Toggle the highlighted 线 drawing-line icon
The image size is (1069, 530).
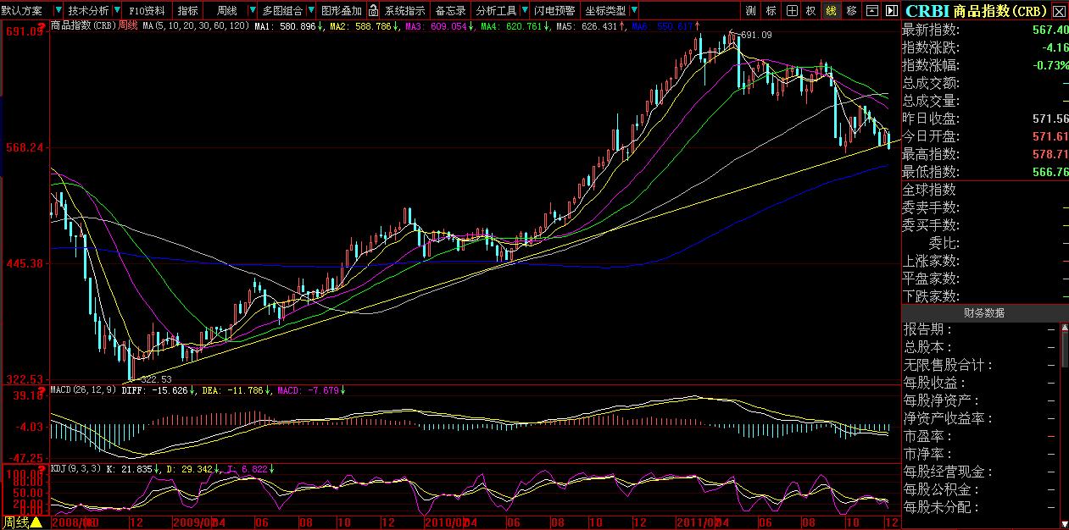point(832,11)
